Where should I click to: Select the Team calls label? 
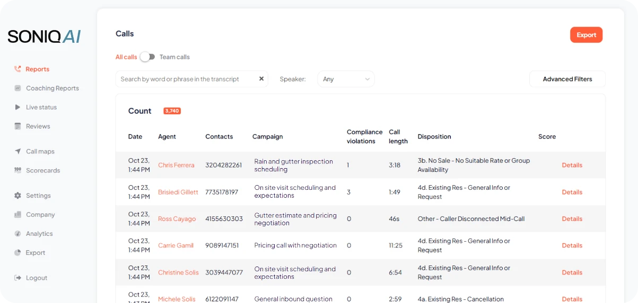pos(174,57)
